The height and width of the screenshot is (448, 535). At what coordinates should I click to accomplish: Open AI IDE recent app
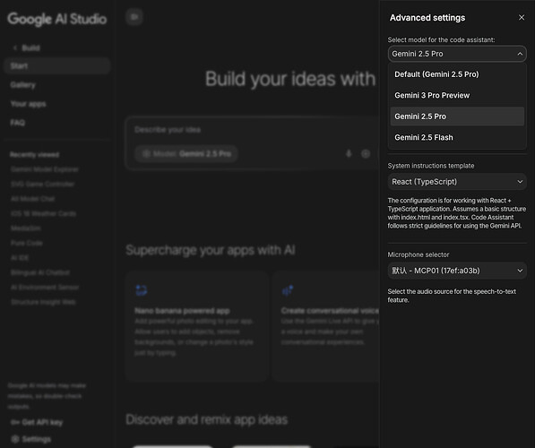20,258
